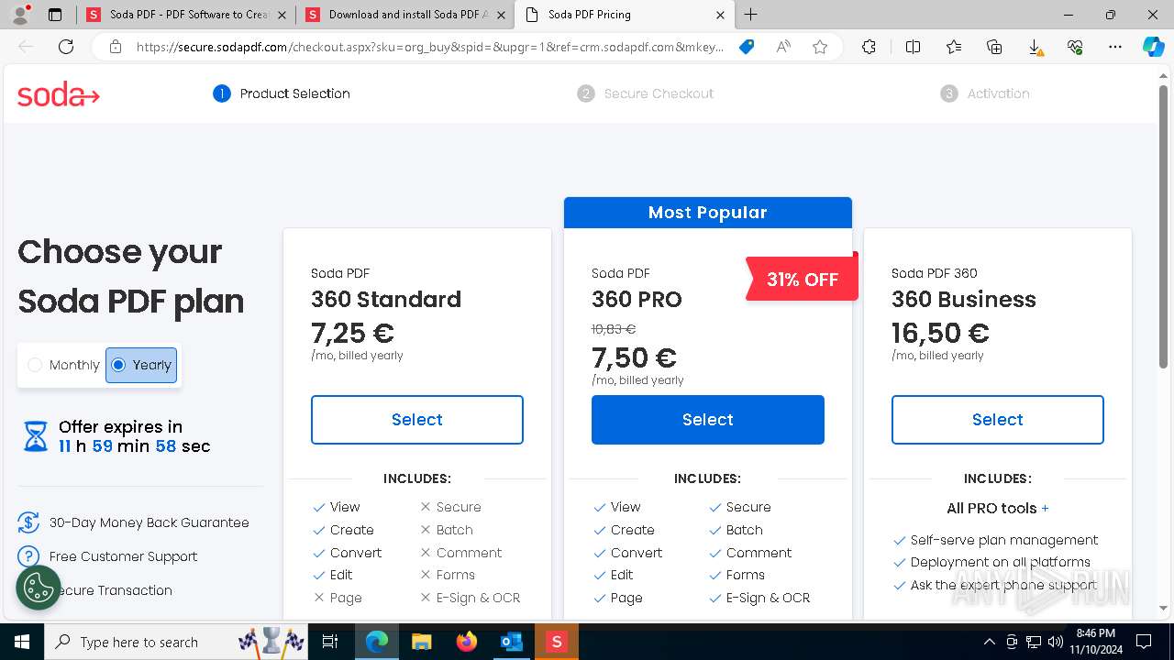The width and height of the screenshot is (1174, 660).
Task: Open Edge Settings and more menu
Action: click(1115, 47)
